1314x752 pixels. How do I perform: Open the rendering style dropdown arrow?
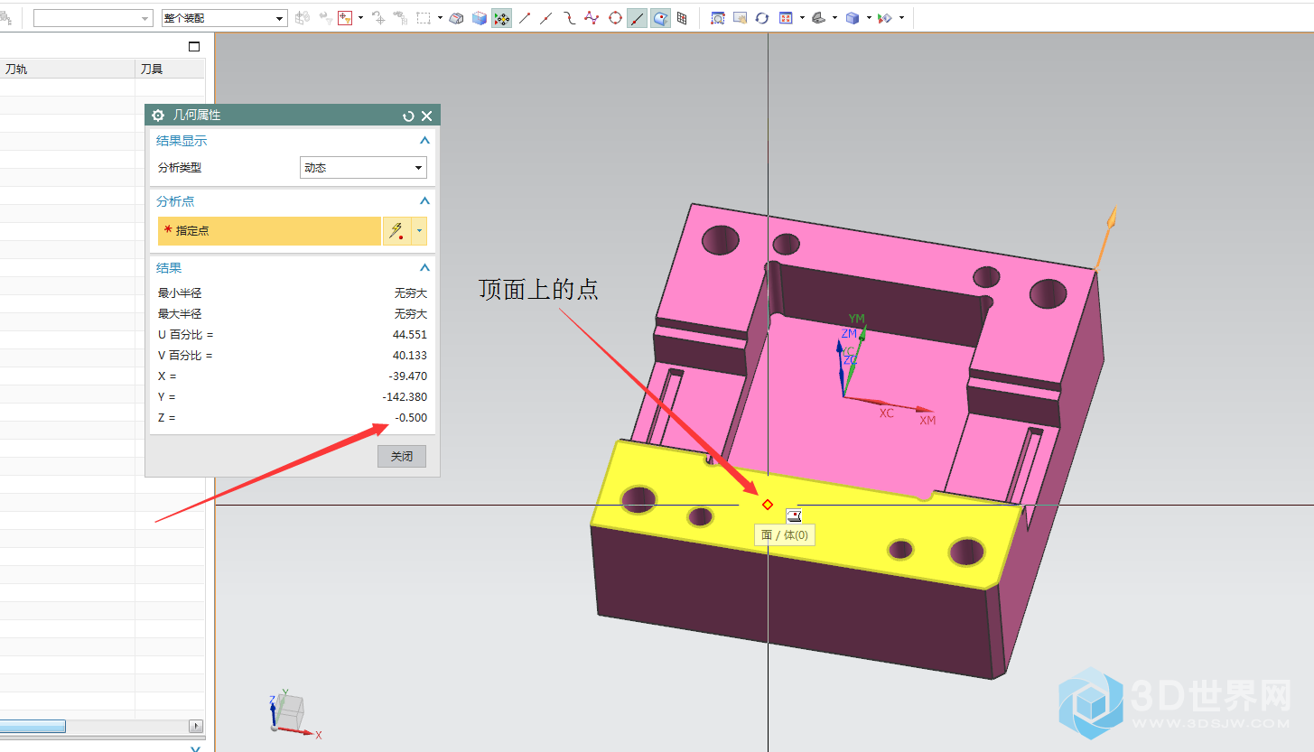click(834, 18)
